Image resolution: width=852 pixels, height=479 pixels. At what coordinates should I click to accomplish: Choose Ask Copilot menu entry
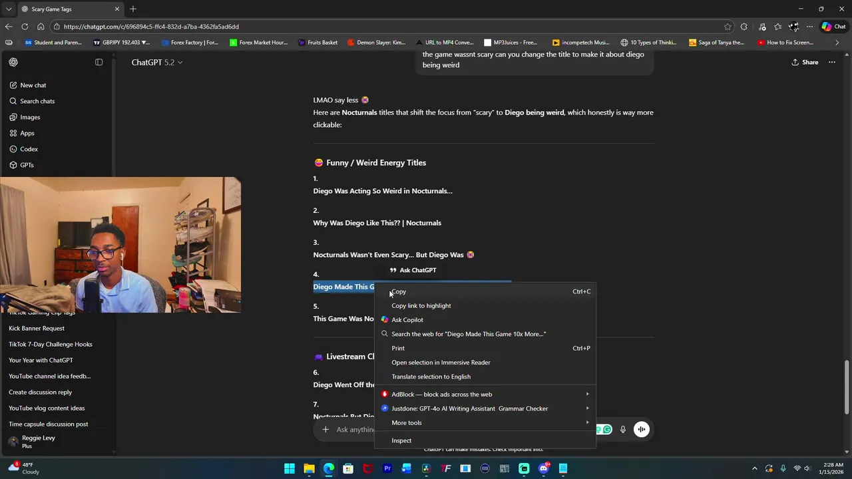tap(485, 320)
